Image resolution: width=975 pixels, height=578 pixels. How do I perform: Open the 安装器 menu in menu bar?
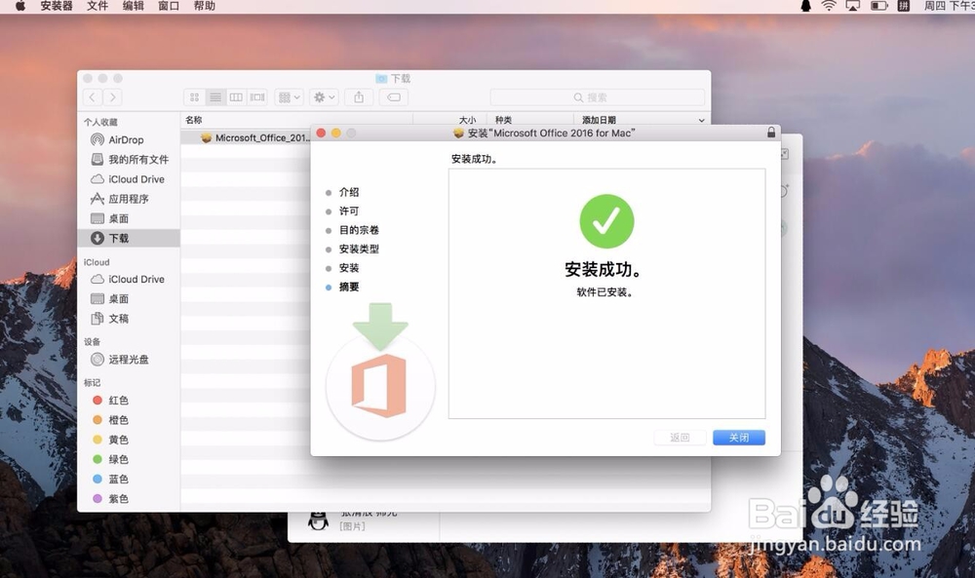point(57,6)
